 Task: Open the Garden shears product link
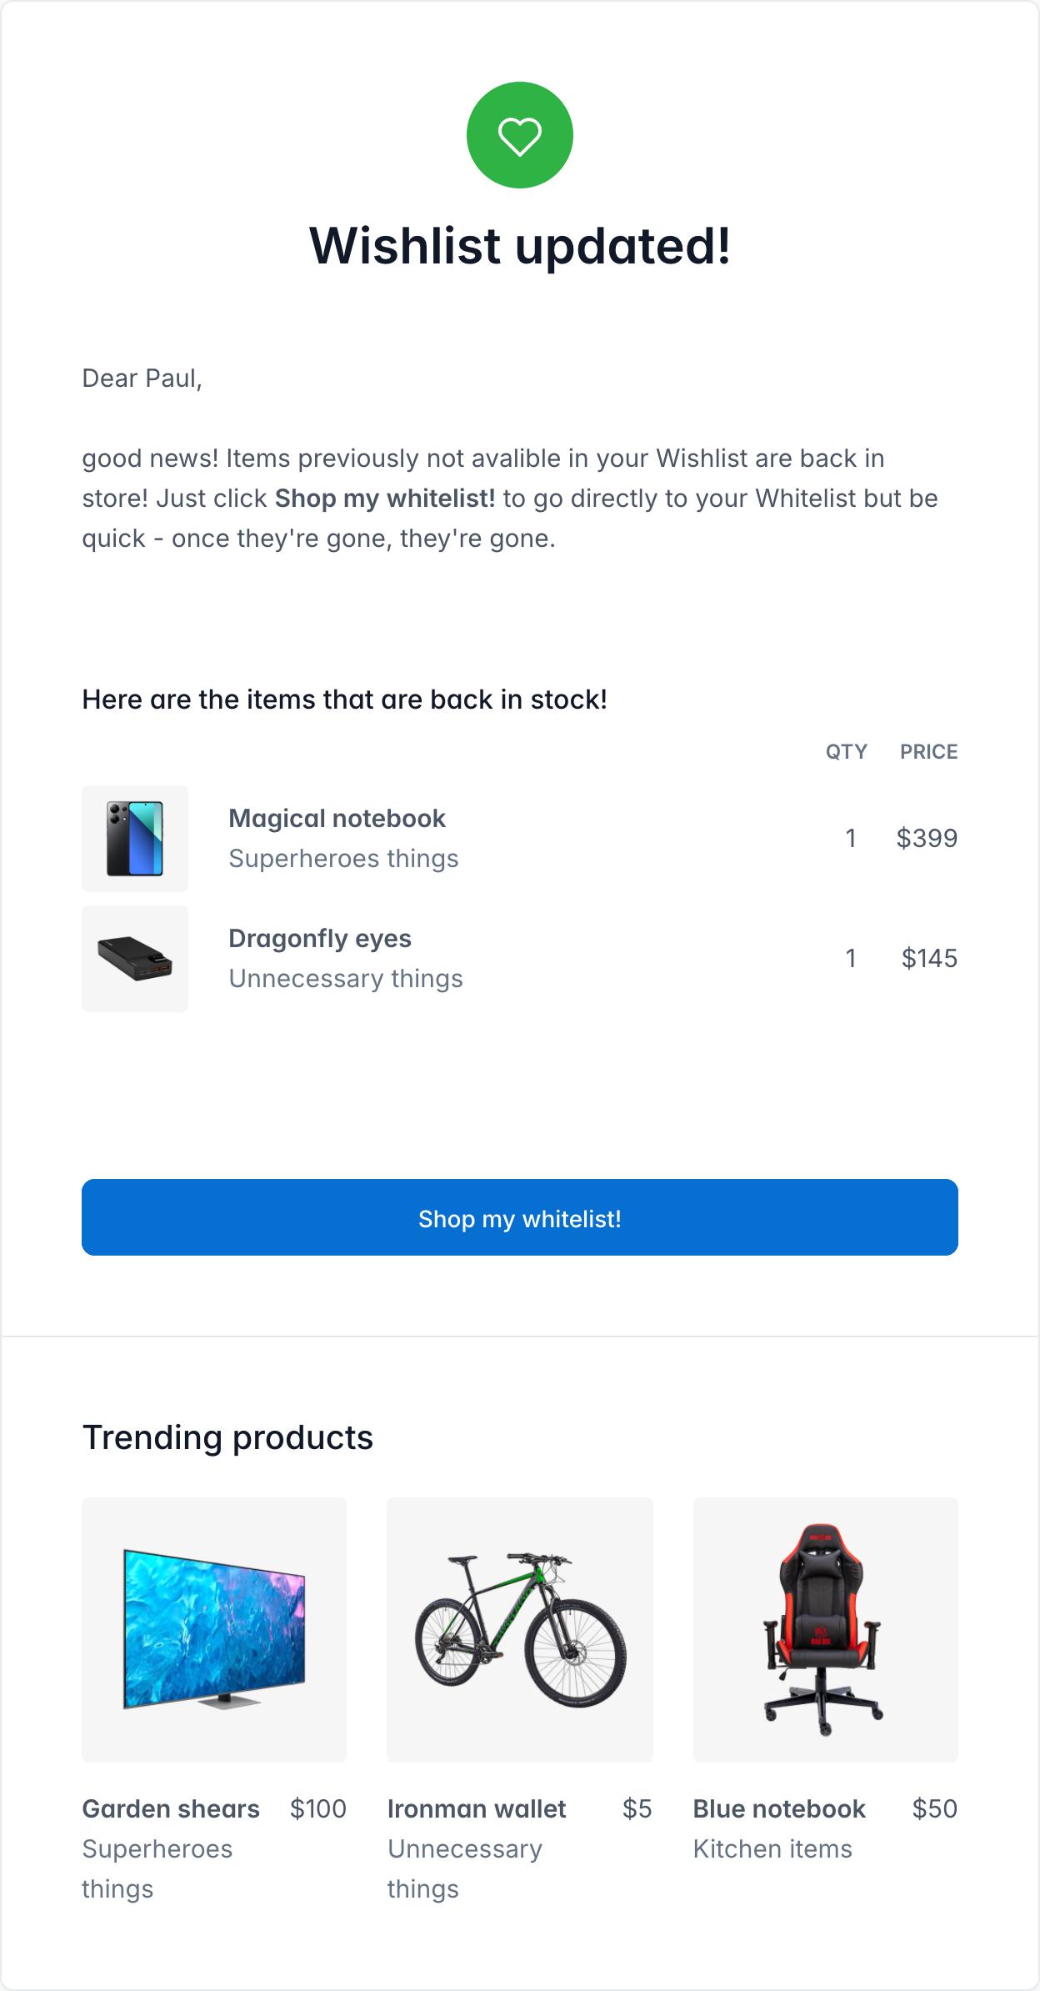click(171, 1808)
